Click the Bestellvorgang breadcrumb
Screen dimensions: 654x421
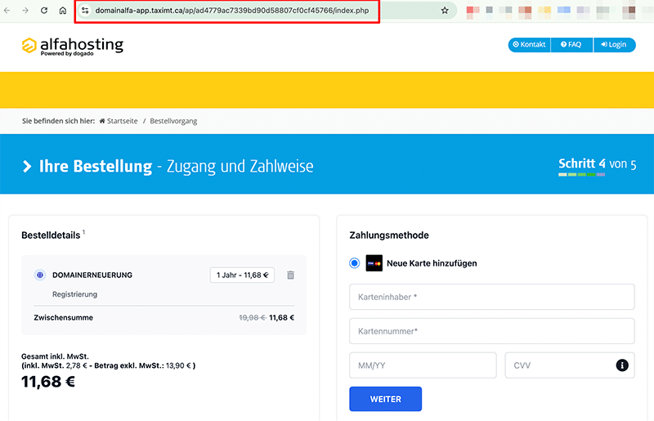173,121
